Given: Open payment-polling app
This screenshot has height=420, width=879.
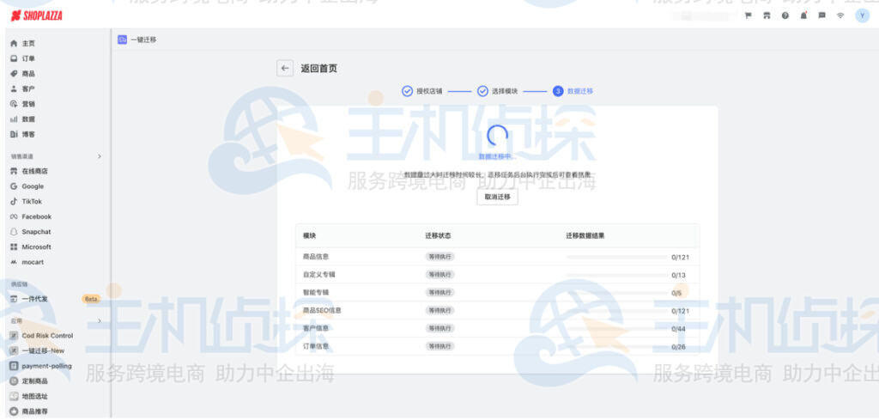Looking at the screenshot, I should click(x=47, y=366).
